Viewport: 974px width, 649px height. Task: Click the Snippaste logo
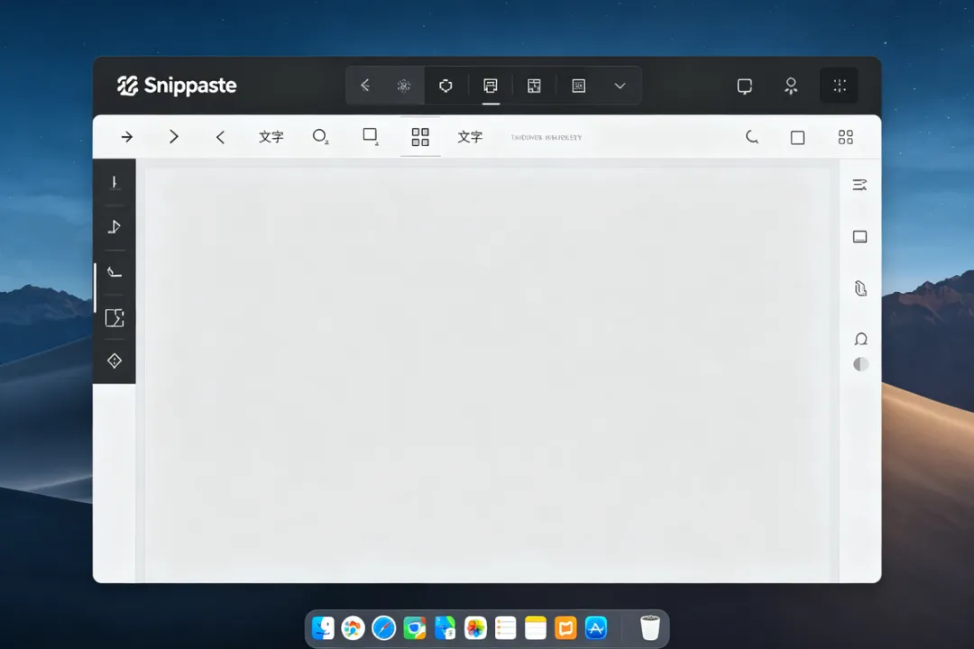177,86
